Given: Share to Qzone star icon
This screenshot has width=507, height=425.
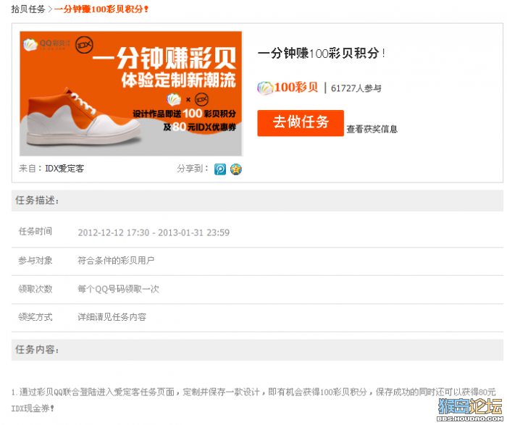Looking at the screenshot, I should tap(236, 169).
